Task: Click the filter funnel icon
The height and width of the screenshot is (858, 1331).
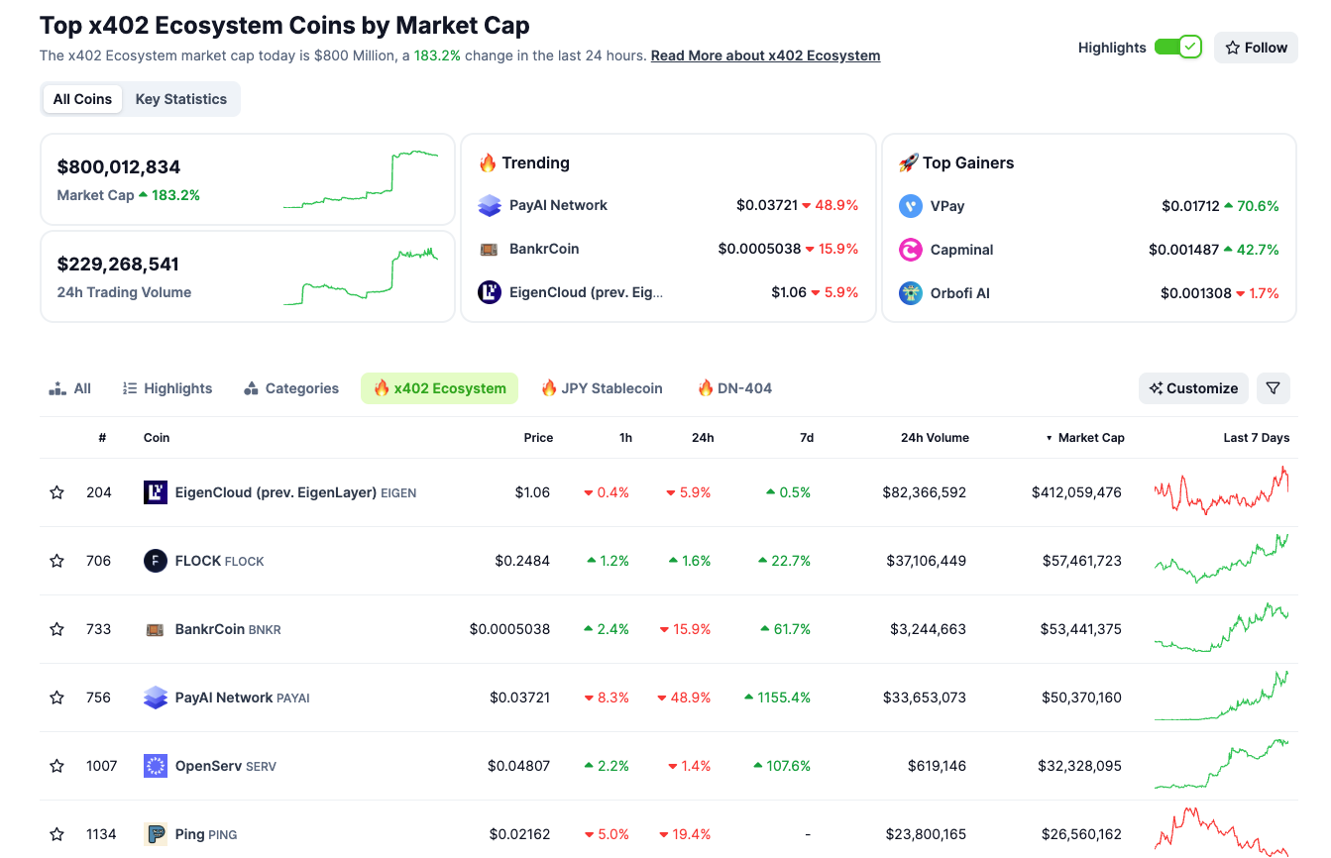Action: pos(1274,388)
